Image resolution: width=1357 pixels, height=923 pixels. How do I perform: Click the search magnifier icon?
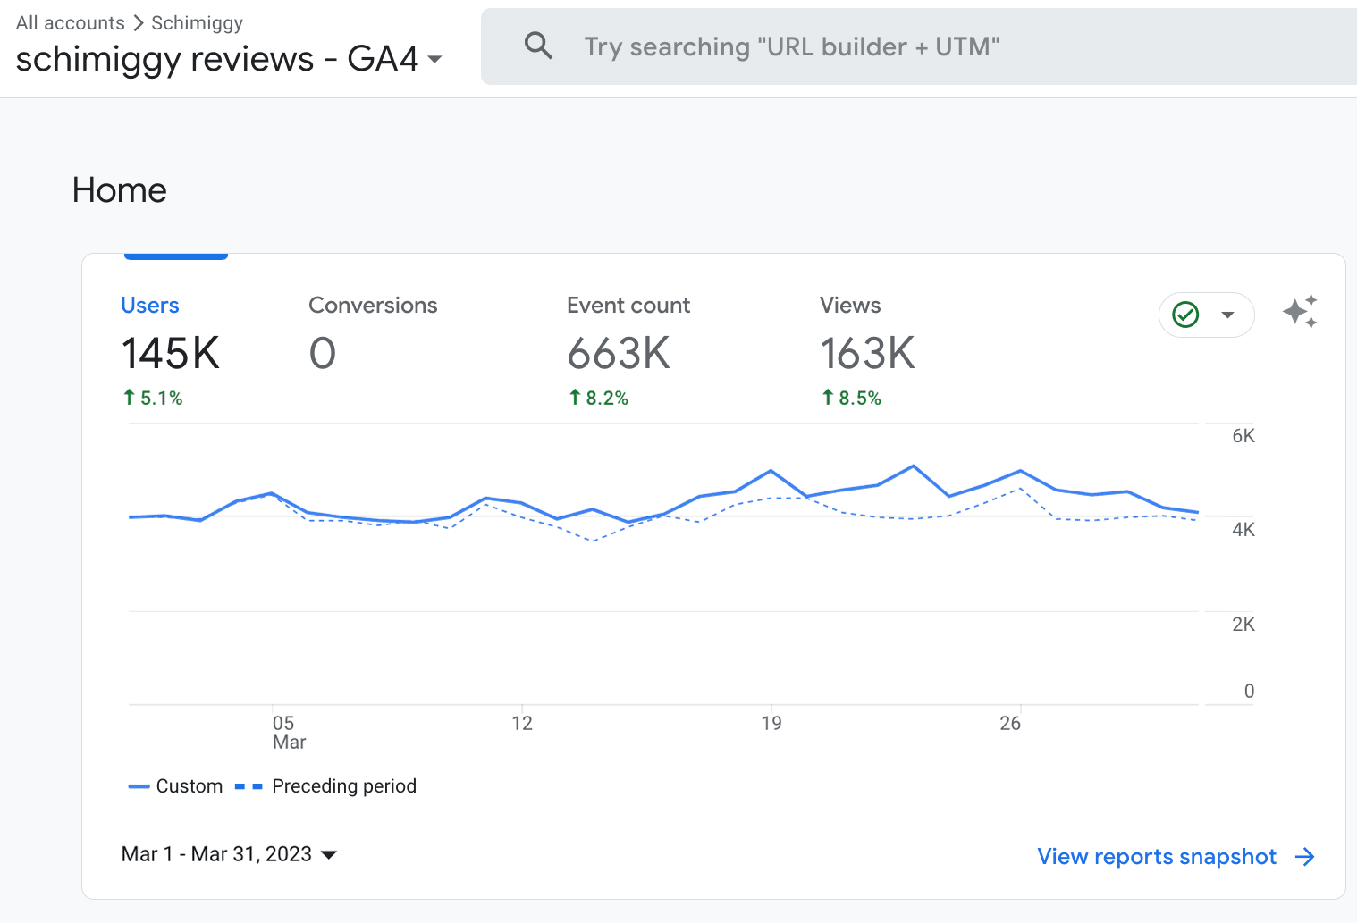click(538, 45)
